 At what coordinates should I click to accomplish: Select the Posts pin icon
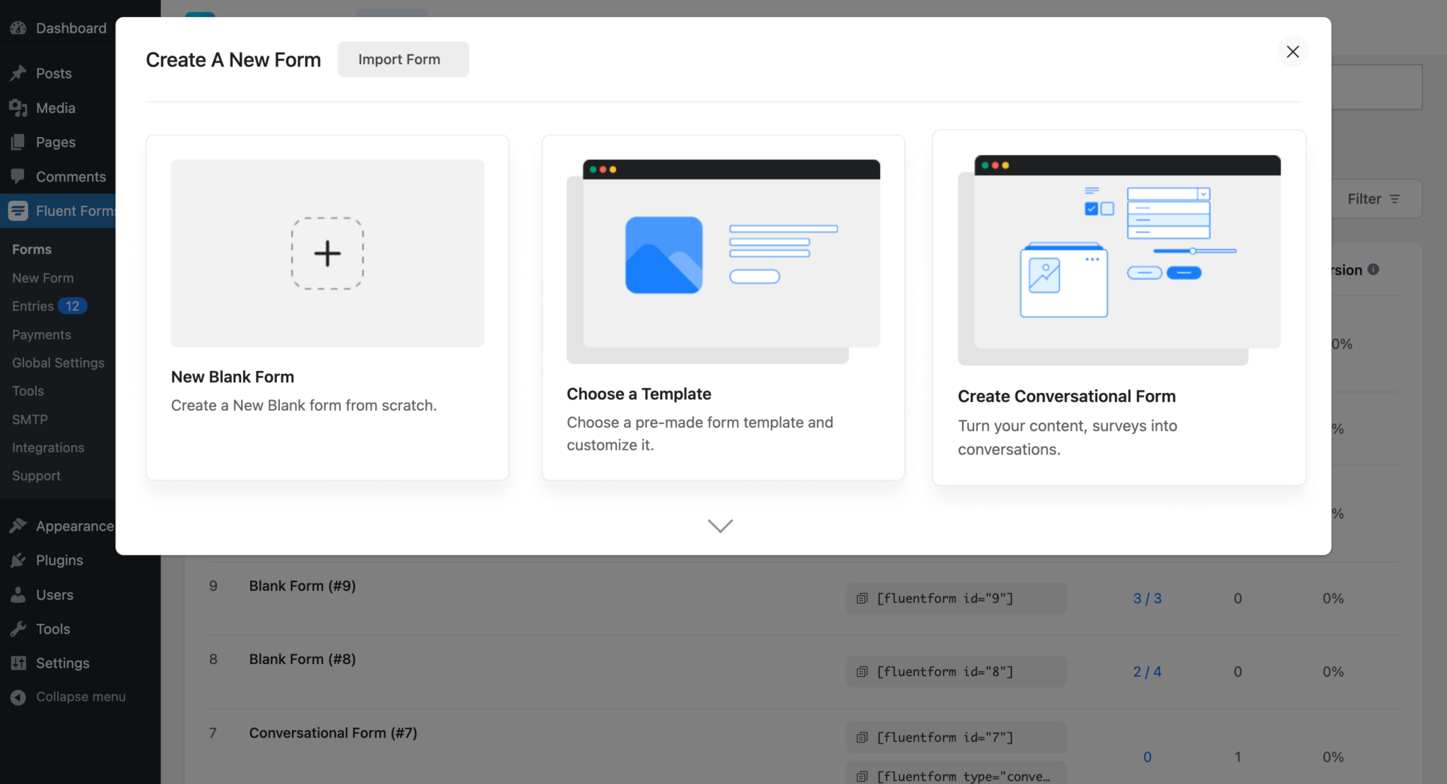19,73
